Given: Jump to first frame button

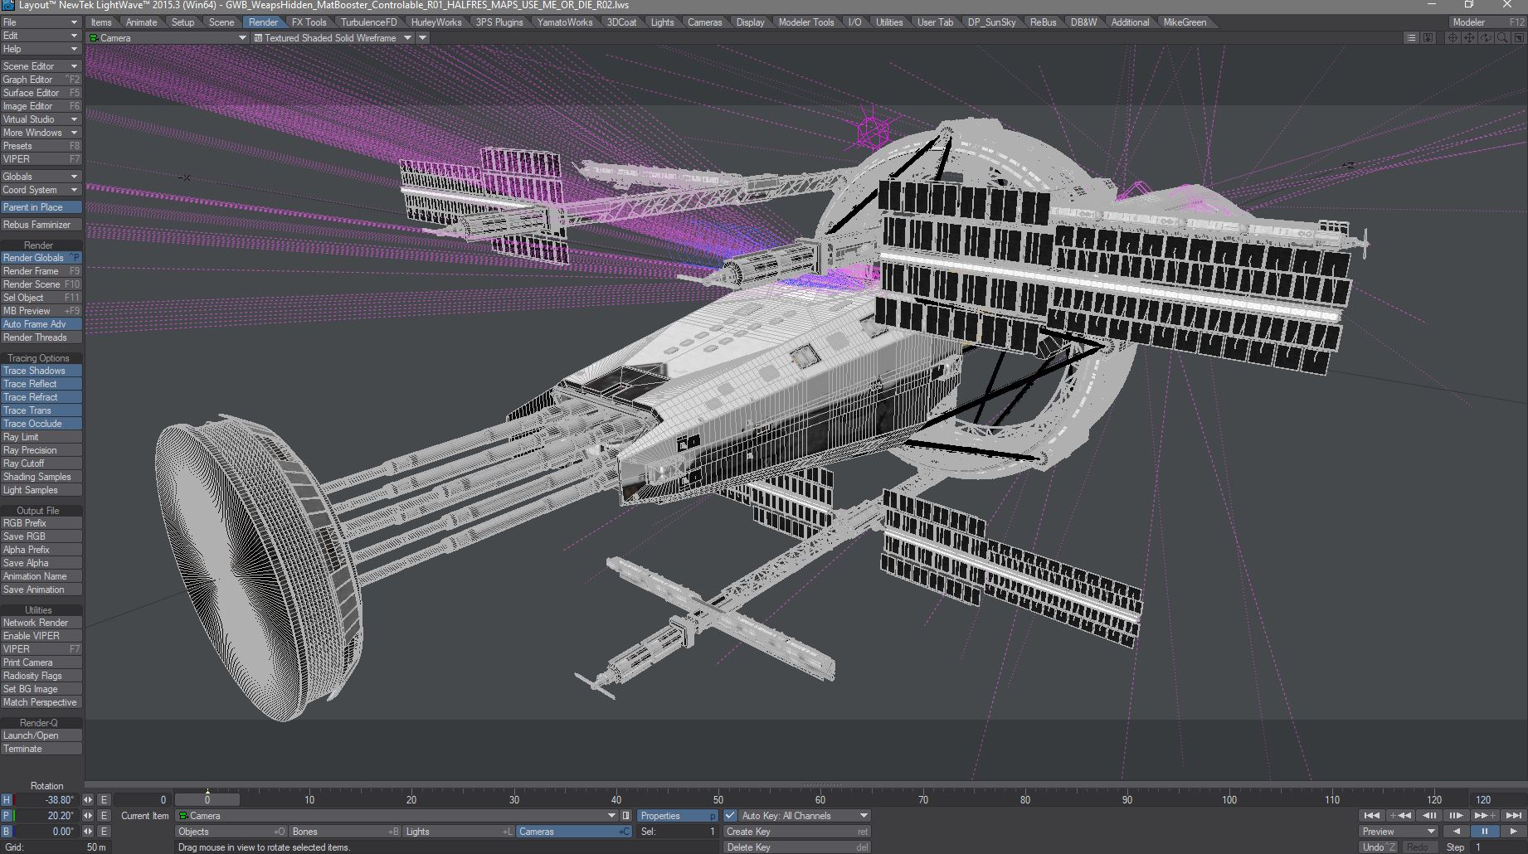Looking at the screenshot, I should coord(1372,816).
